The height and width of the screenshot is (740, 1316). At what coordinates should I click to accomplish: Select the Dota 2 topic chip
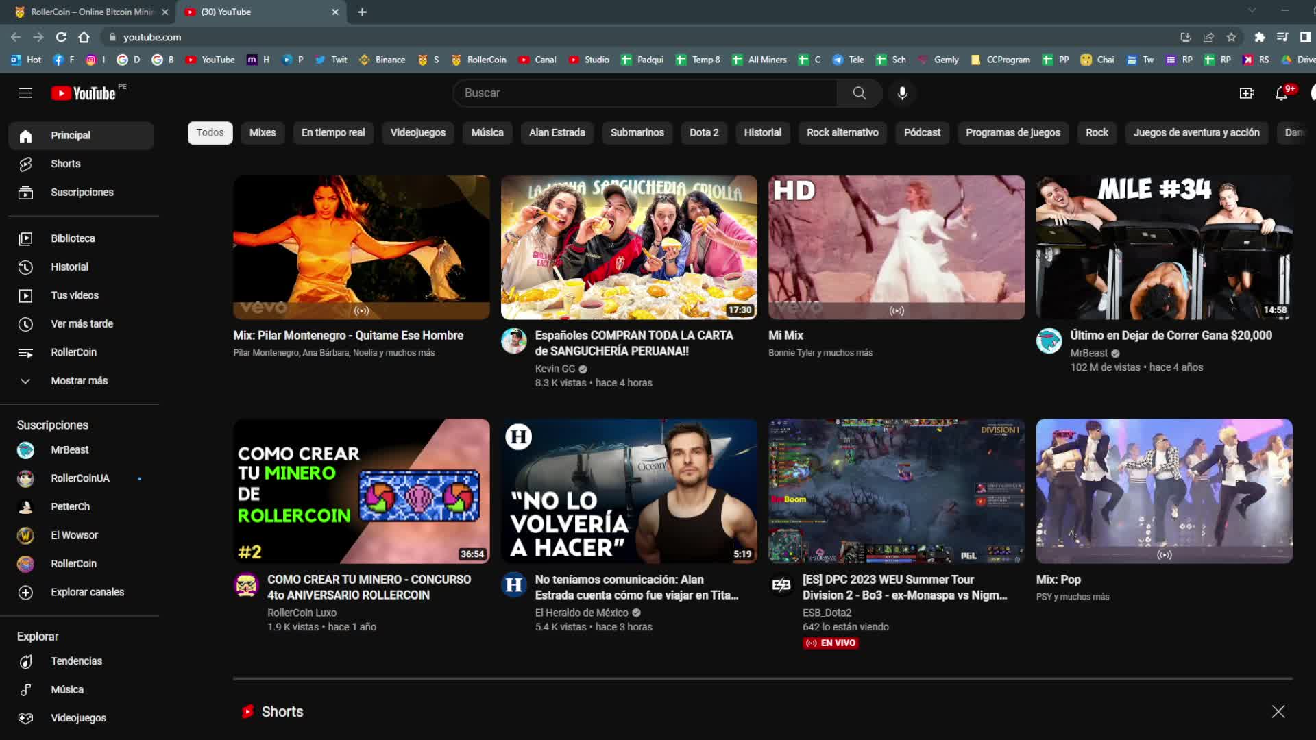(x=703, y=132)
